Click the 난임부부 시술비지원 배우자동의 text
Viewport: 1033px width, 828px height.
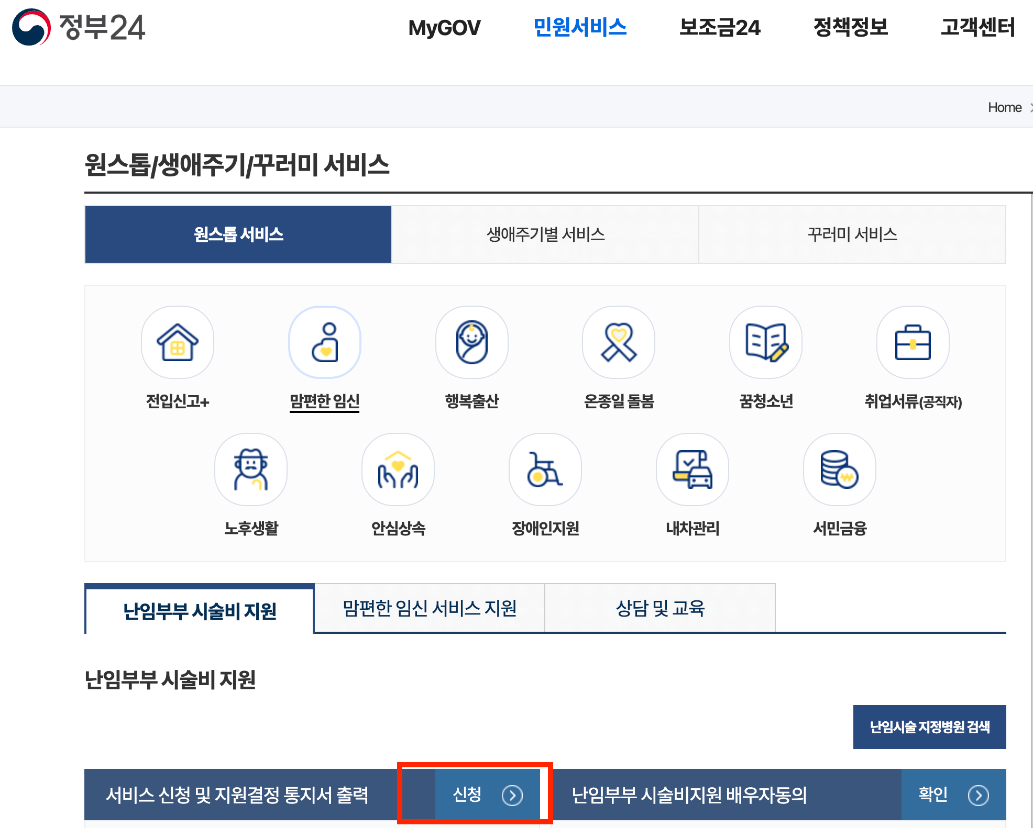[x=689, y=795]
